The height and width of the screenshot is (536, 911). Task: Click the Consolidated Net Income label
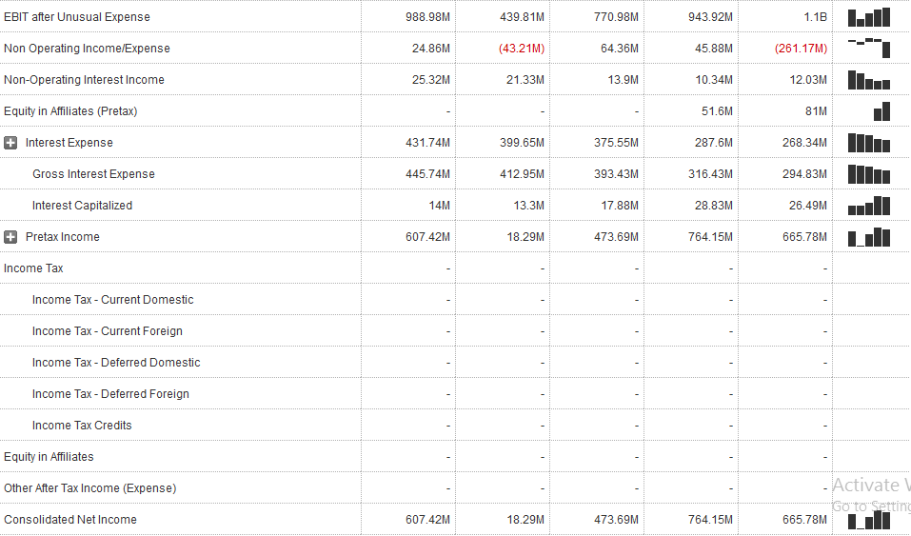pos(69,520)
